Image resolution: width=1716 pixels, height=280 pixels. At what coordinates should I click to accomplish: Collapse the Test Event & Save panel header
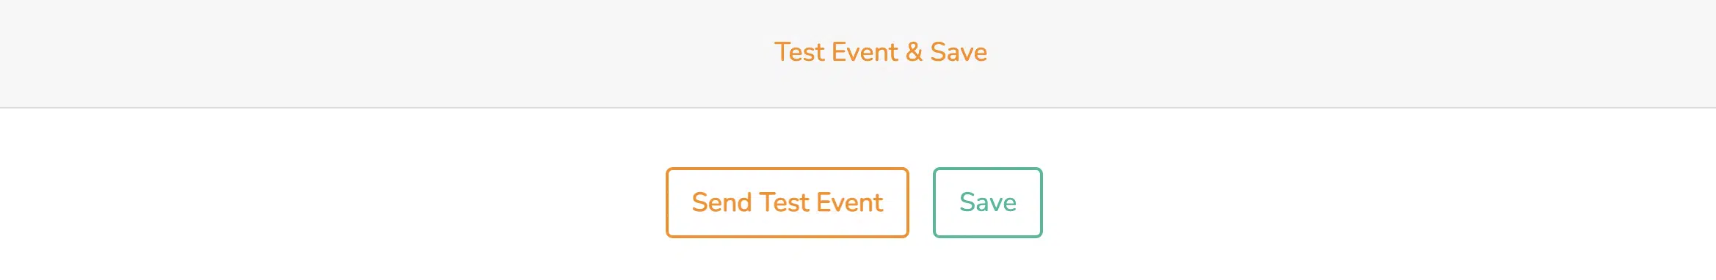coord(858,54)
